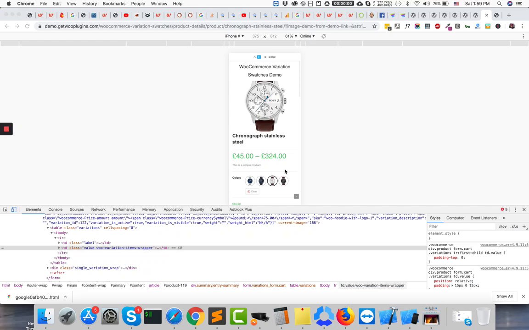This screenshot has height=330, width=529.
Task: Select table.variations breadcrumb item
Action: pos(303,286)
